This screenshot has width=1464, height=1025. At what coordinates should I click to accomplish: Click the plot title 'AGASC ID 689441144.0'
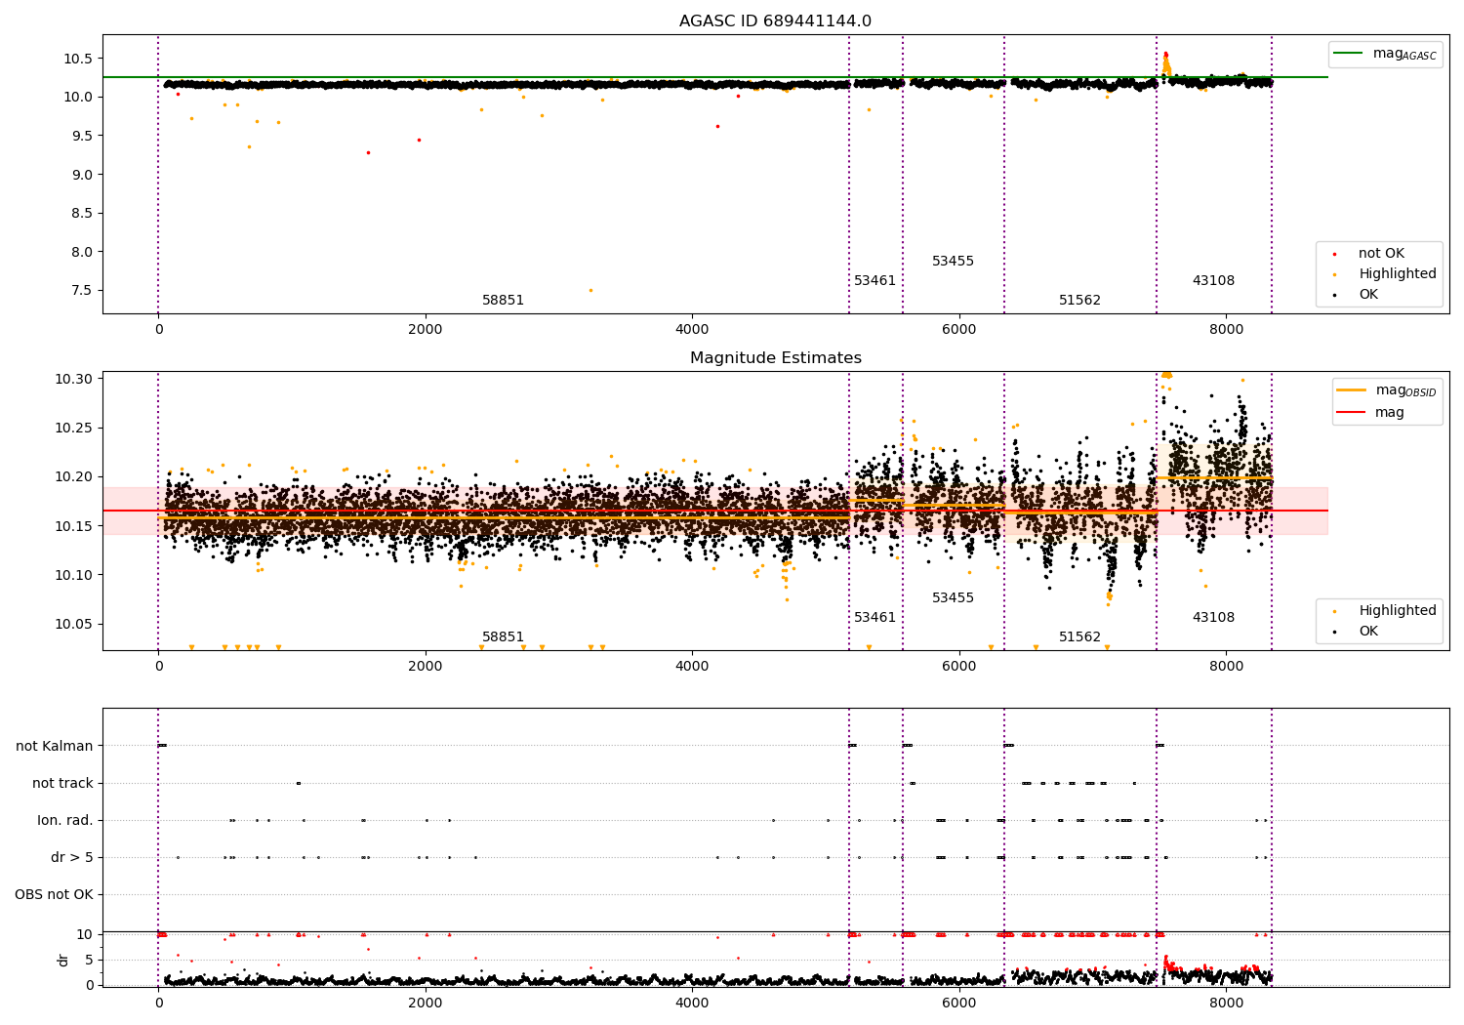(775, 21)
